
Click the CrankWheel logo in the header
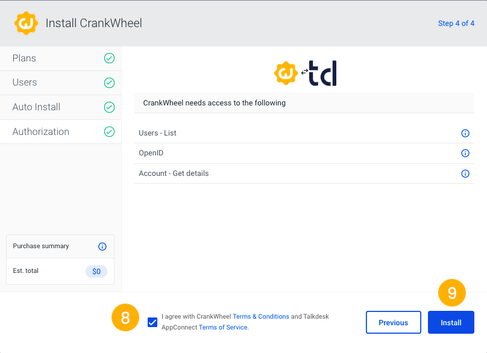coord(26,23)
